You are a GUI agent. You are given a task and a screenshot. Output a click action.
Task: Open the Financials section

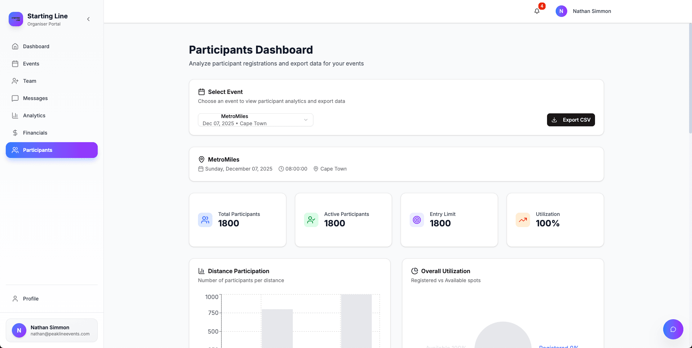35,133
